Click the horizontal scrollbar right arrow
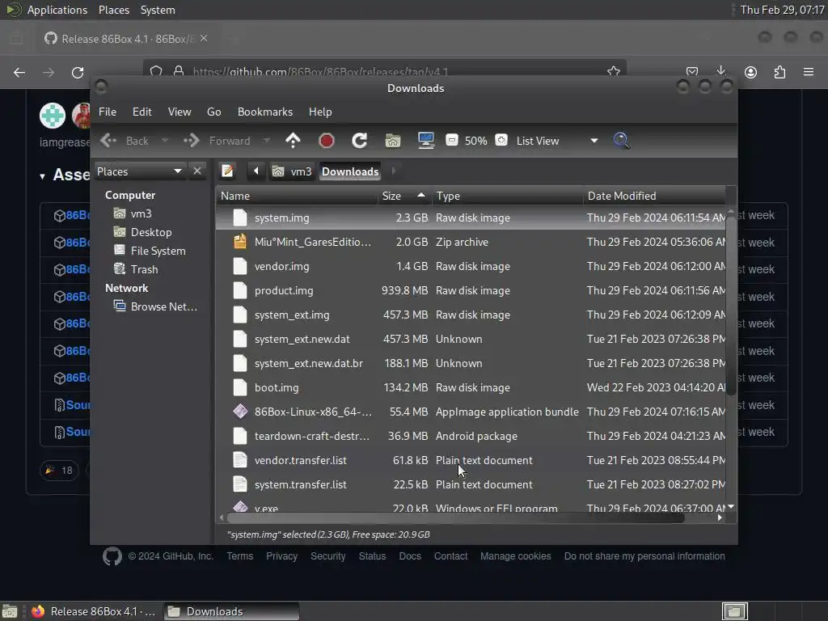This screenshot has height=621, width=828. point(720,518)
